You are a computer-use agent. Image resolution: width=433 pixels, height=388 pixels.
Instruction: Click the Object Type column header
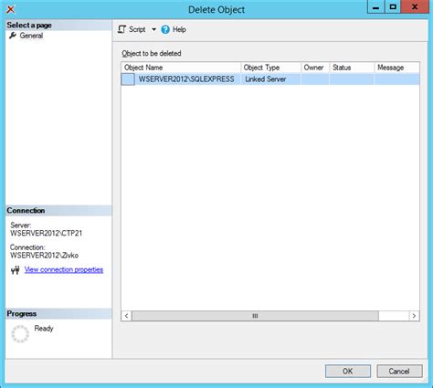271,68
